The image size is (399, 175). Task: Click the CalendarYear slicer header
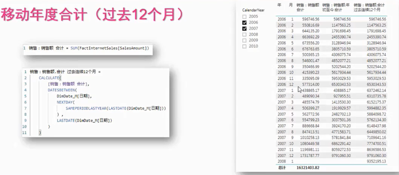253,10
